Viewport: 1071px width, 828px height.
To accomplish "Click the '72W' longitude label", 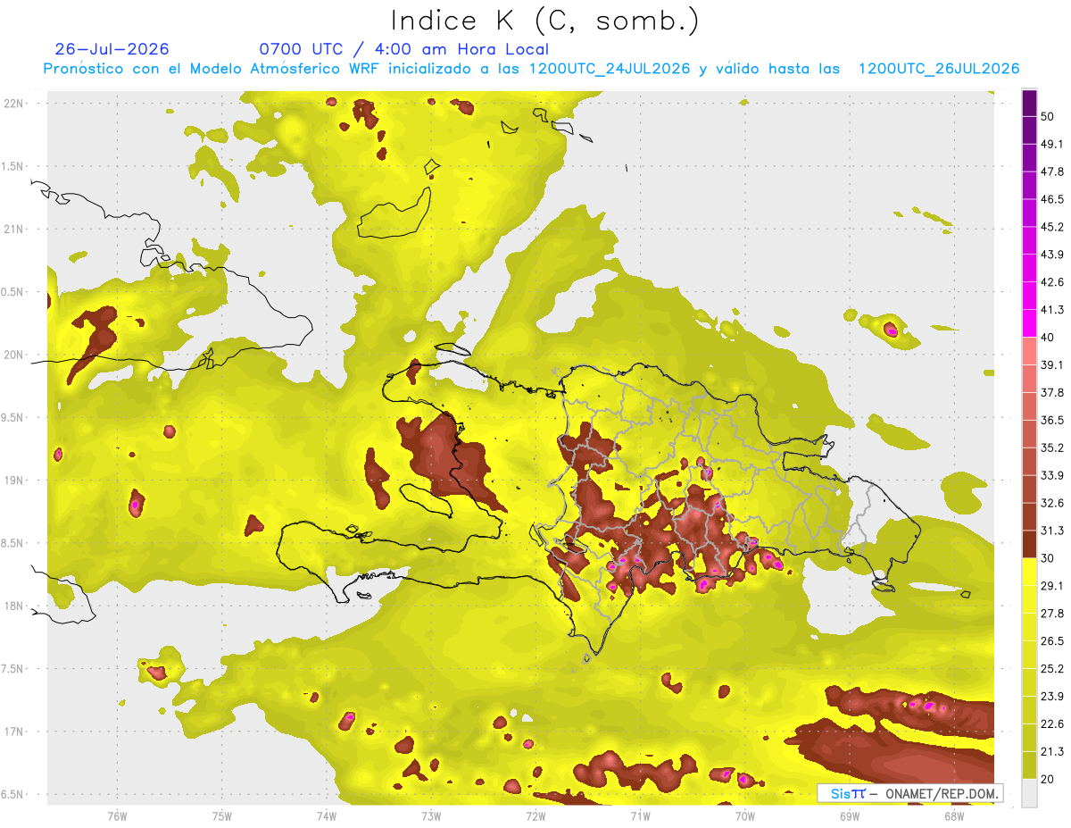I will (x=535, y=816).
